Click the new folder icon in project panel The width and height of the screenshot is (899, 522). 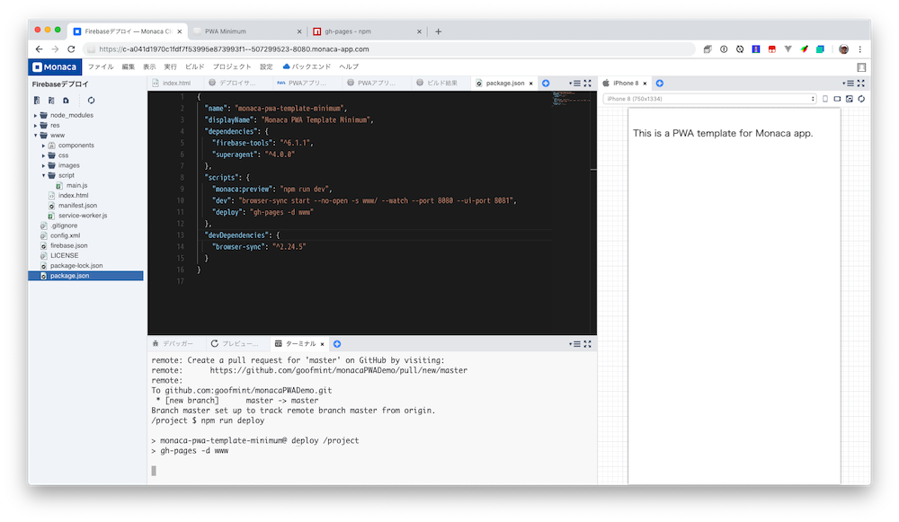[51, 101]
